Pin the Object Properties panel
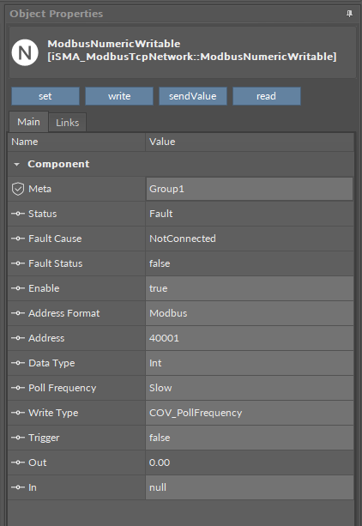Image resolution: width=362 pixels, height=526 pixels. (349, 14)
